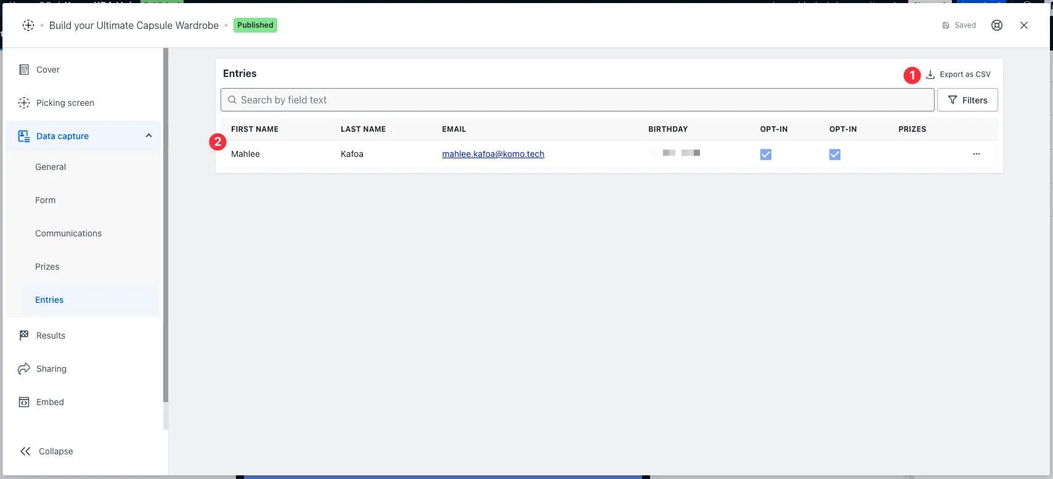The image size is (1053, 479).
Task: Select the Entries sub-item
Action: click(x=91, y=300)
